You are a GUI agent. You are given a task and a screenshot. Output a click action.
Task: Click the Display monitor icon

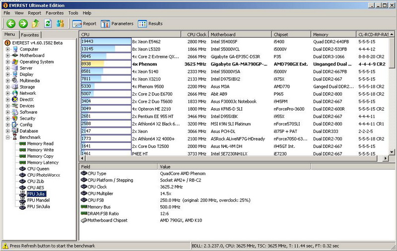coord(15,74)
